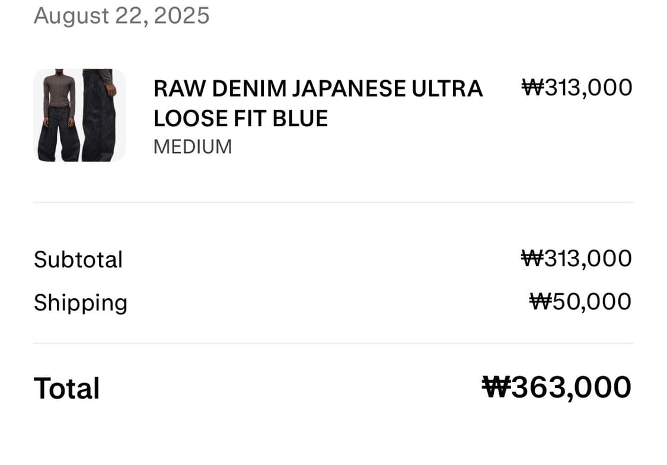
Task: Select the August 22, 2025 order date
Action: pos(122,16)
